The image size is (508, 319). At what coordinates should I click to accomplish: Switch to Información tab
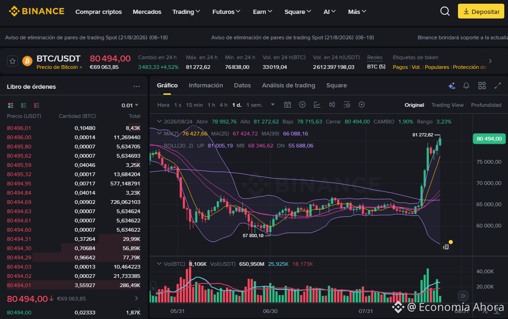(x=206, y=86)
